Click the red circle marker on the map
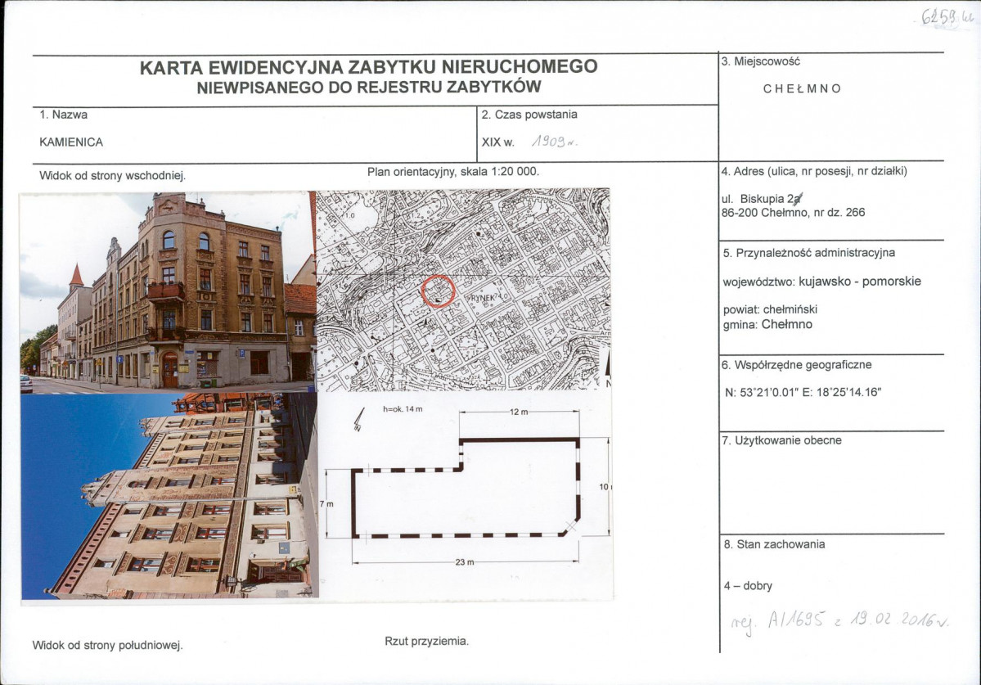The height and width of the screenshot is (685, 981). coord(439,291)
